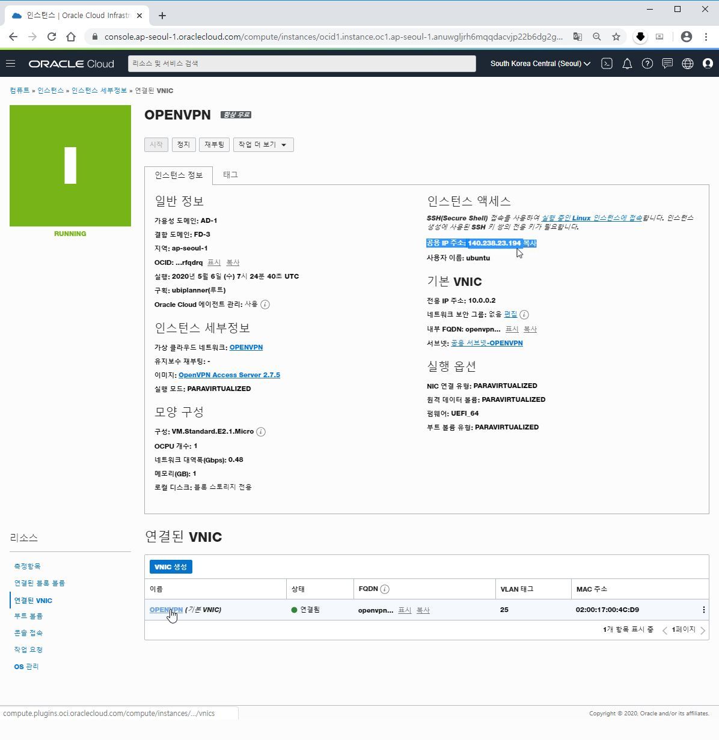The image size is (719, 740).
Task: Select 콘솔 접속 in resources list
Action: (x=28, y=633)
